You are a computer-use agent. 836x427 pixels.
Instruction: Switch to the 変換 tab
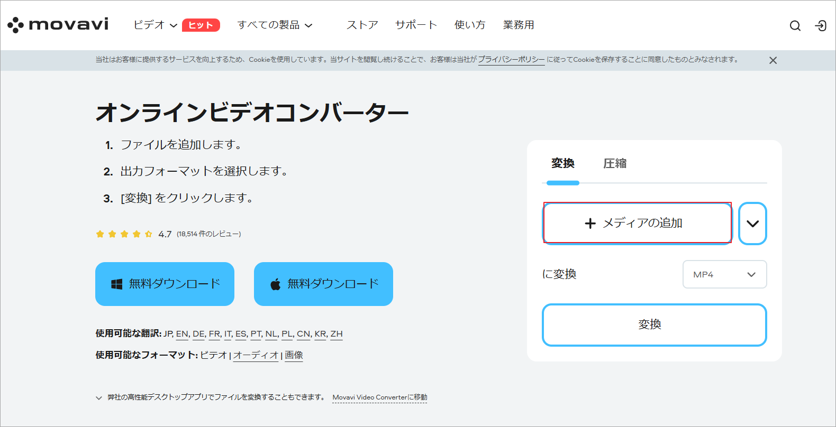tap(563, 163)
